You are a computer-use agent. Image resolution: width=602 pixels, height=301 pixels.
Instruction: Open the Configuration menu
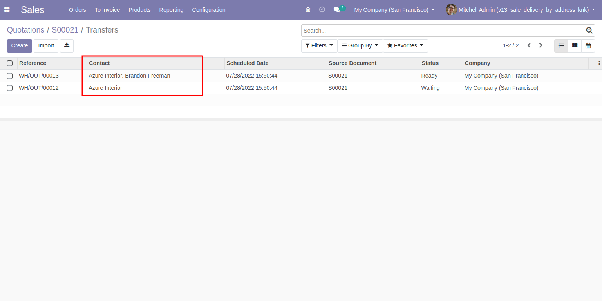click(x=209, y=10)
